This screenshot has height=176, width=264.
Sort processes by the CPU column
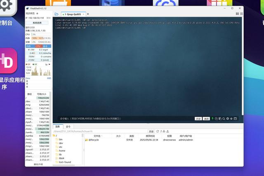(x=38, y=46)
